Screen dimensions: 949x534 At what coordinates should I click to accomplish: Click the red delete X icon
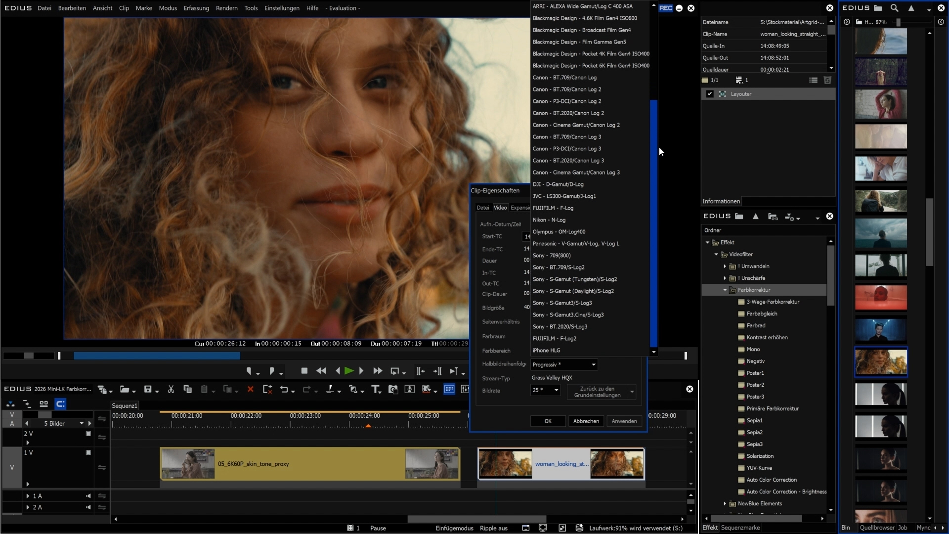(x=251, y=389)
